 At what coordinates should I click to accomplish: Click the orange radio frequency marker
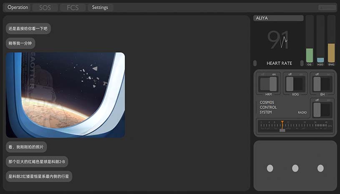click(282, 125)
